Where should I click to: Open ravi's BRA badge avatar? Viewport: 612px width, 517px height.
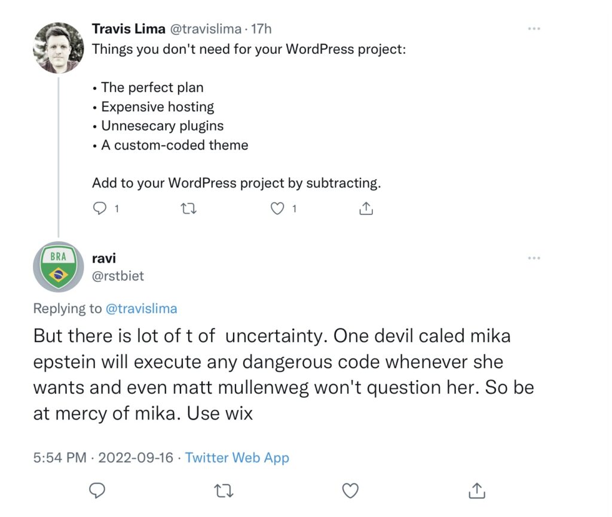click(58, 266)
